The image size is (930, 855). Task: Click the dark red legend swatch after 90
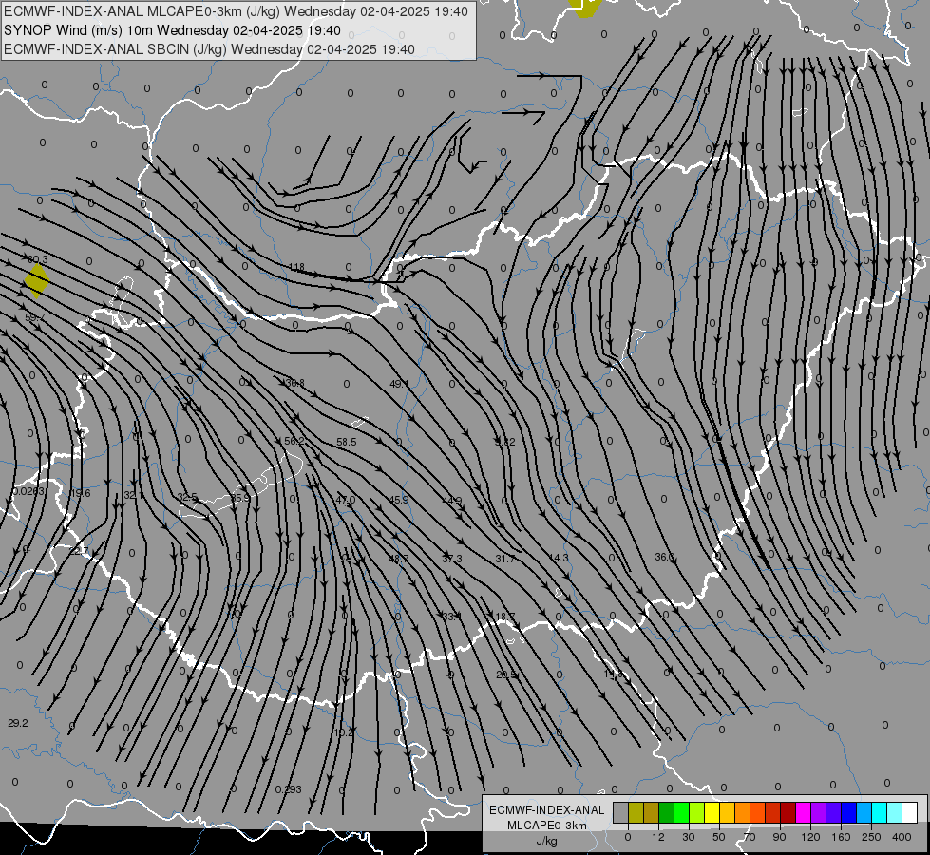(788, 813)
